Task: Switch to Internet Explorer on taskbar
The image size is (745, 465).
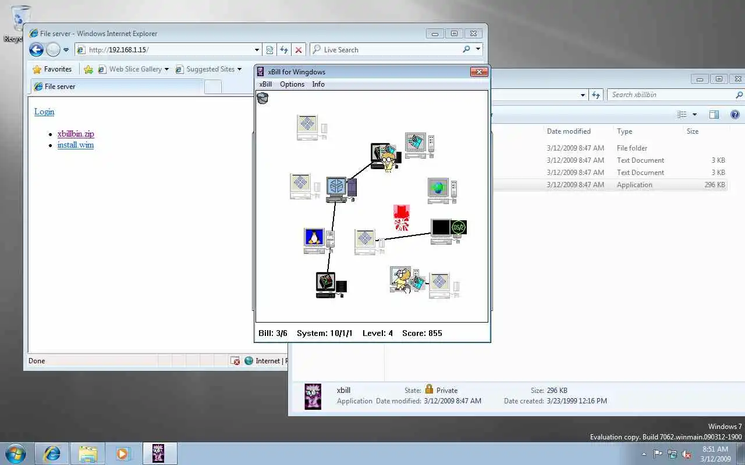Action: 52,453
